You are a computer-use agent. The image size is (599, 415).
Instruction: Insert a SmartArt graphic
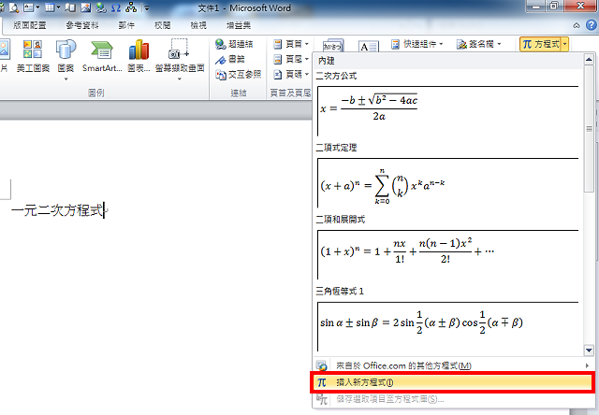102,56
